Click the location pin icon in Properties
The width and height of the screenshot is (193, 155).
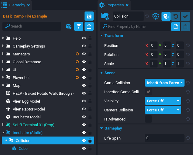[166, 16]
